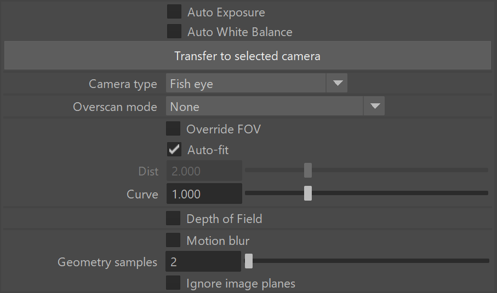Viewport: 497px width, 293px height.
Task: Check the Ignore image planes checkbox
Action: click(173, 283)
